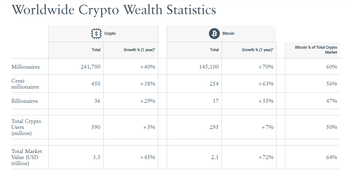This screenshot has height=176, width=351.
Task: Click Bitcoin % of Total Crypto Market header
Action: (x=316, y=50)
